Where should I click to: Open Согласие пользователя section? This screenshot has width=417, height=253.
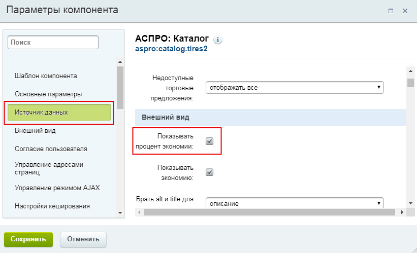point(51,149)
